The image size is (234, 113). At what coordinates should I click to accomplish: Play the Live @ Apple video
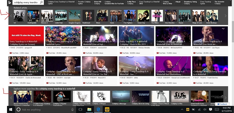click(x=26, y=66)
